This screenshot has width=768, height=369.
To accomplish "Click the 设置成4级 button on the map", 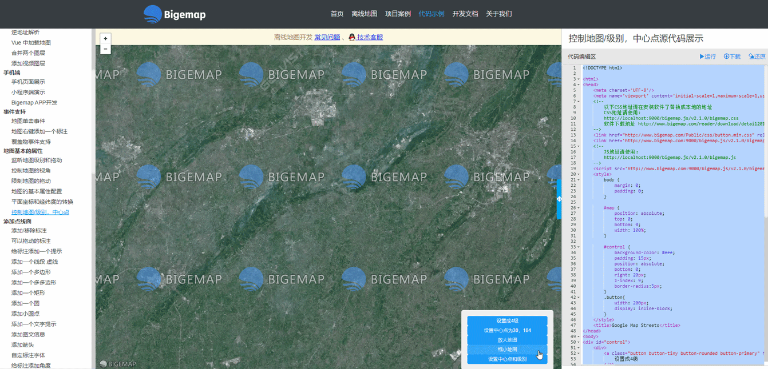I will click(x=507, y=320).
